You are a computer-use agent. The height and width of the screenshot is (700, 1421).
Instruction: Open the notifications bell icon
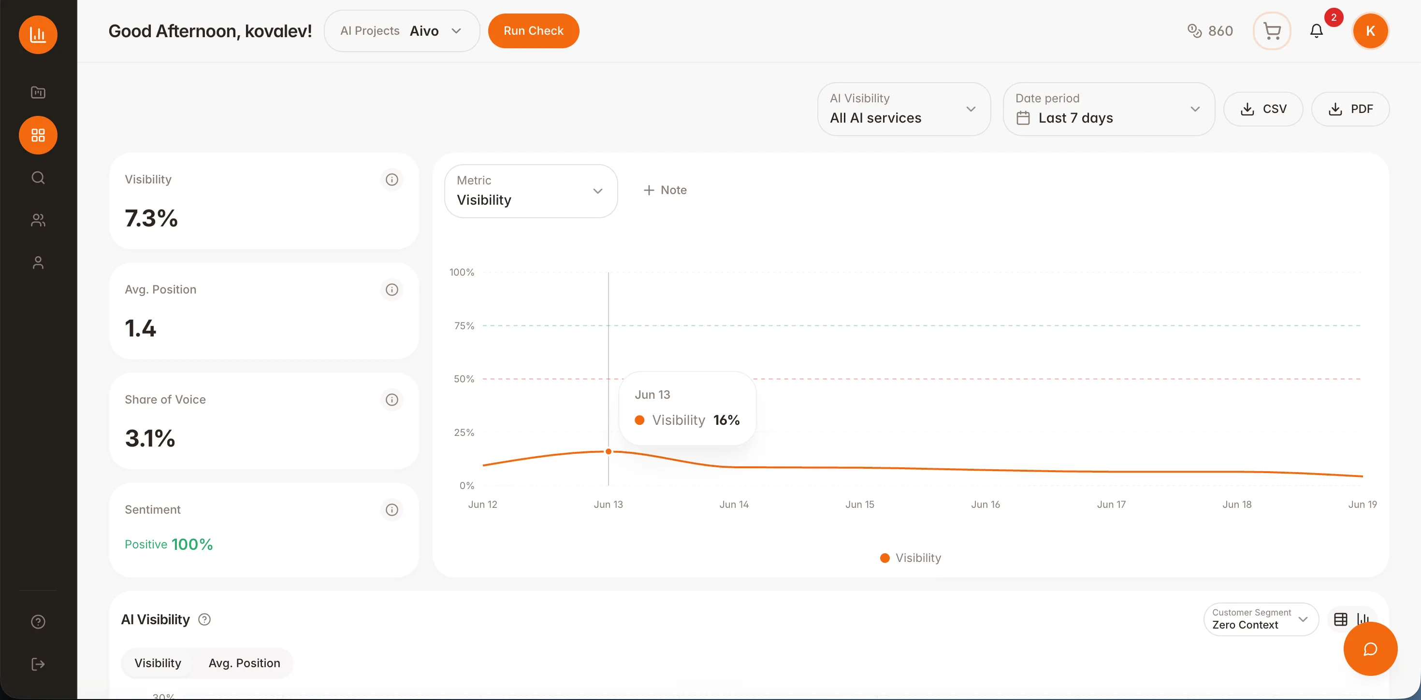pos(1317,31)
